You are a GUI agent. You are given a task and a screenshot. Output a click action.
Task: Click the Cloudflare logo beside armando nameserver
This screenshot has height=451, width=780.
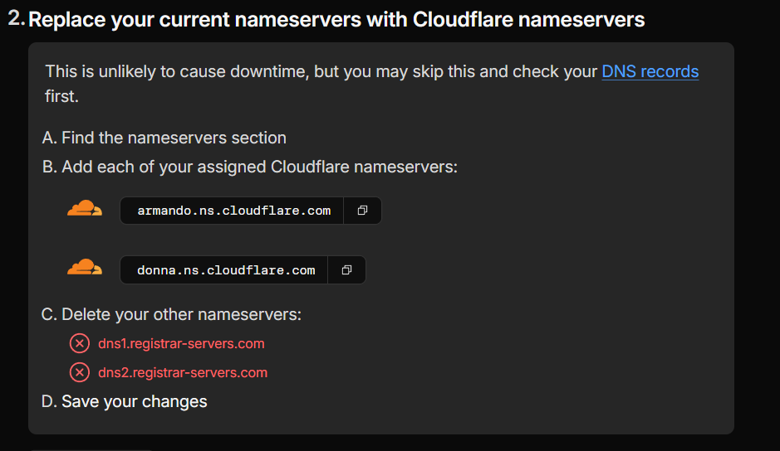click(85, 208)
